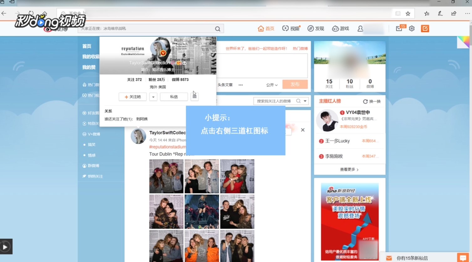
Task: Open the browser more options ellipsis
Action: click(467, 13)
